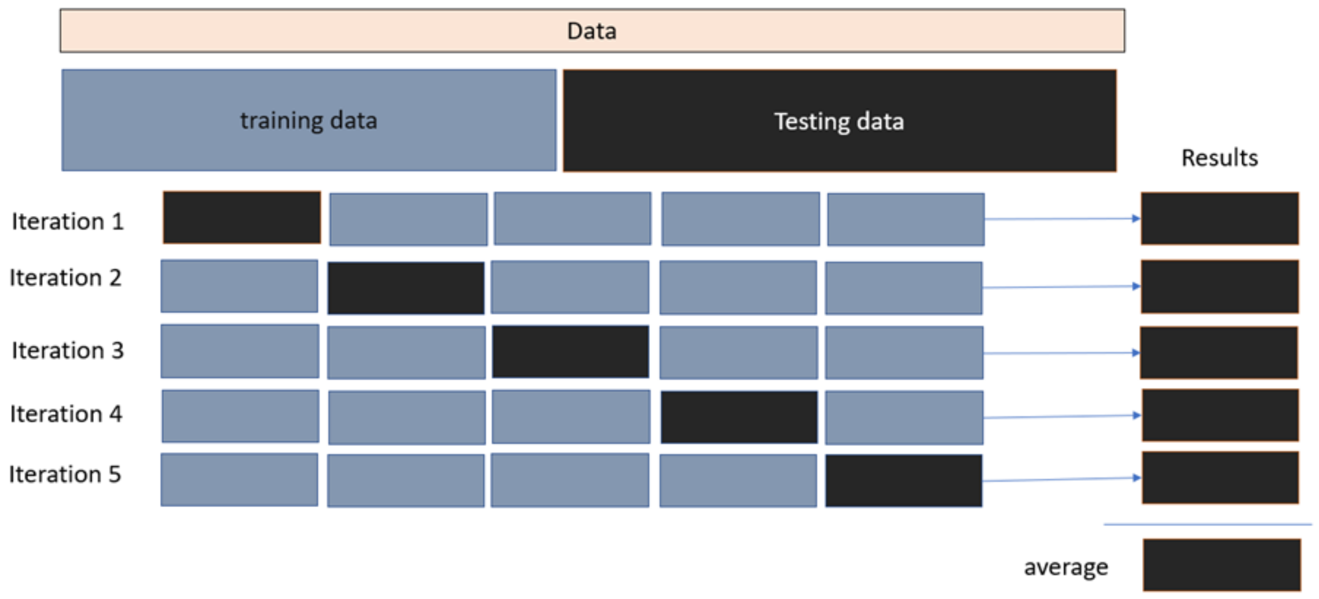Select the black test fold in Iteration 3
This screenshot has height=599, width=1319.
(x=570, y=352)
